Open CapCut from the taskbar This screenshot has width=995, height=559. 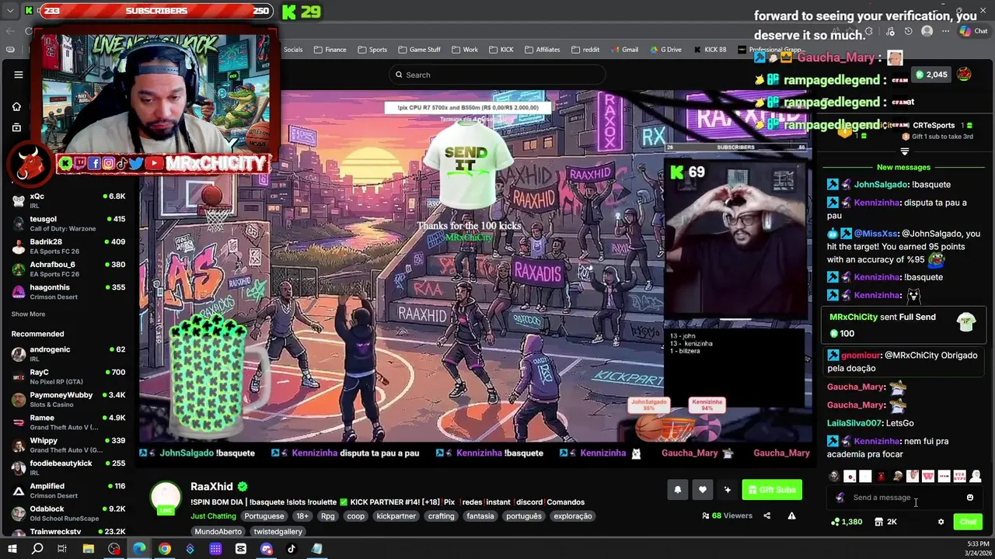tap(241, 549)
